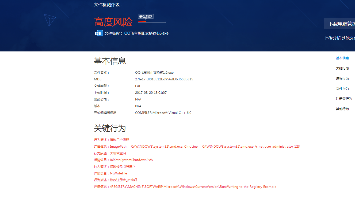
Task: Click the upload time 2017-08-20 13:01:07
Action: pyautogui.click(x=151, y=93)
